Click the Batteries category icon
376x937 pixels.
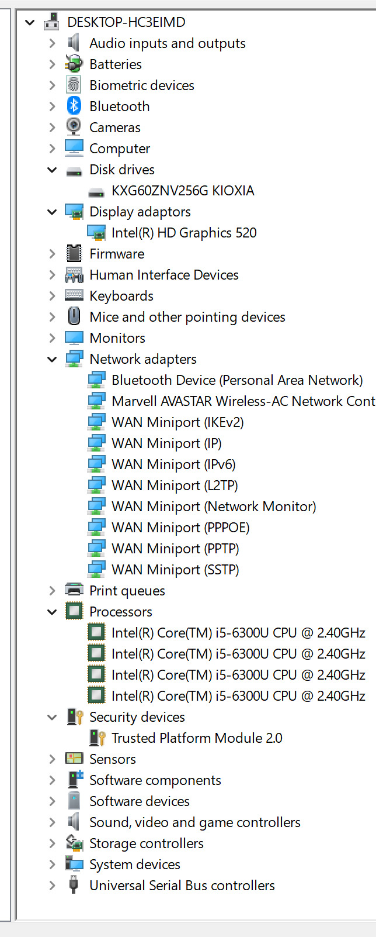click(74, 64)
